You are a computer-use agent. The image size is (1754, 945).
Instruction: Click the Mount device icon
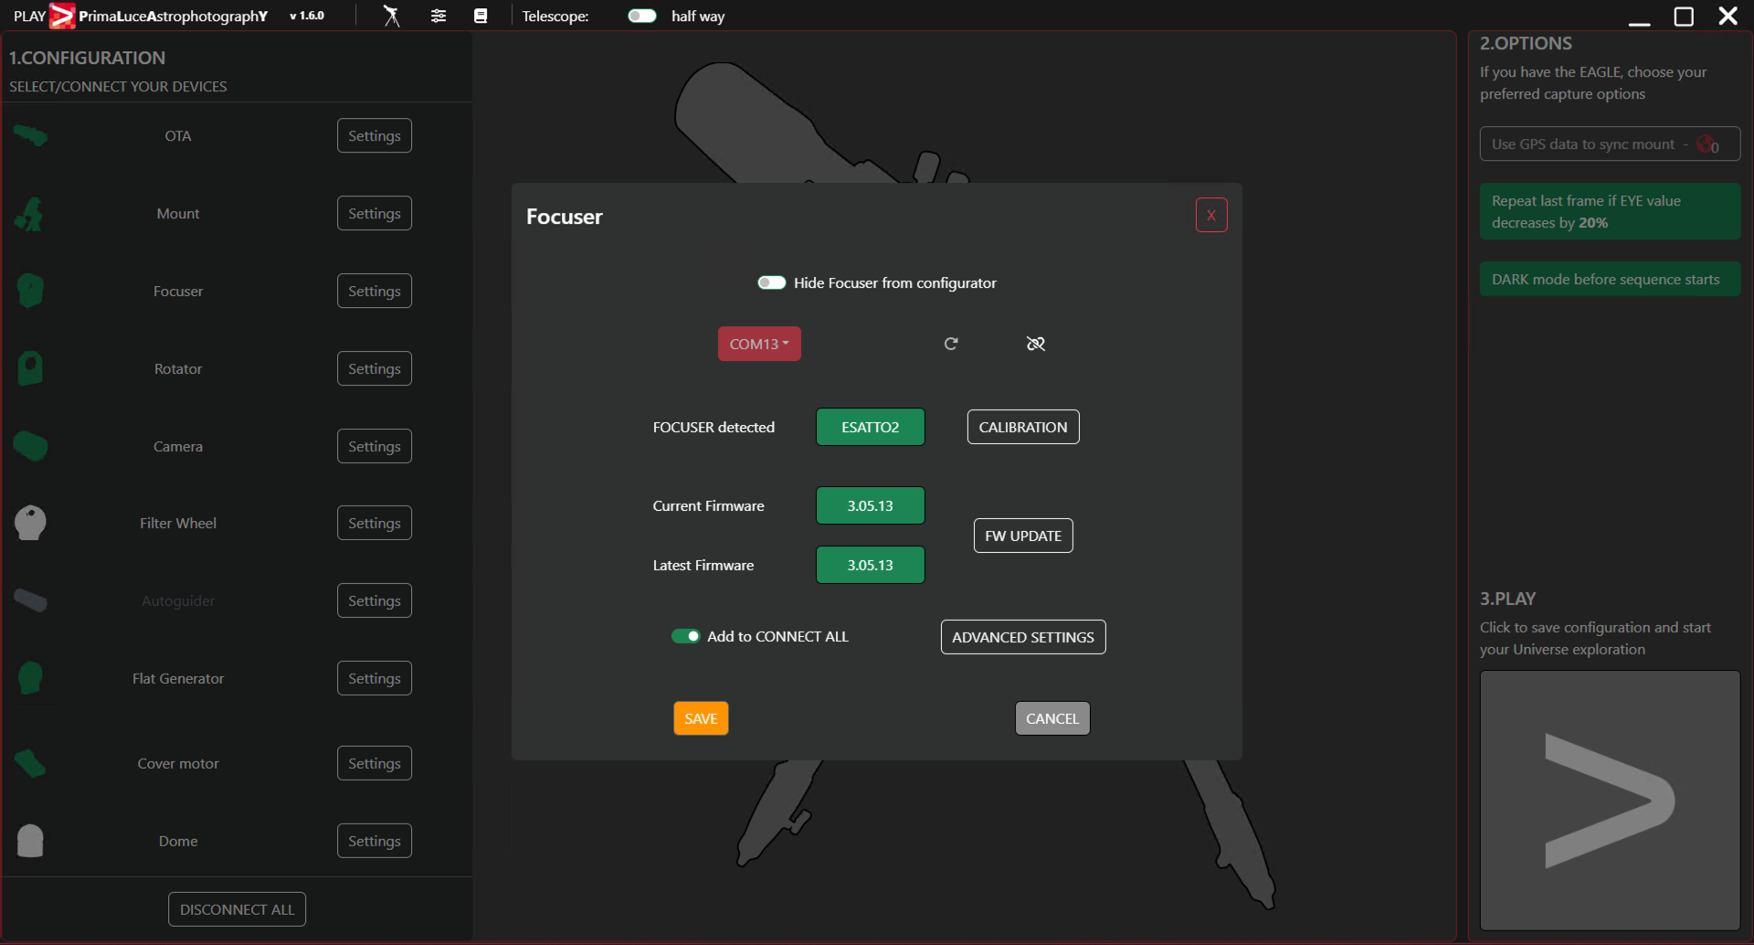tap(30, 214)
